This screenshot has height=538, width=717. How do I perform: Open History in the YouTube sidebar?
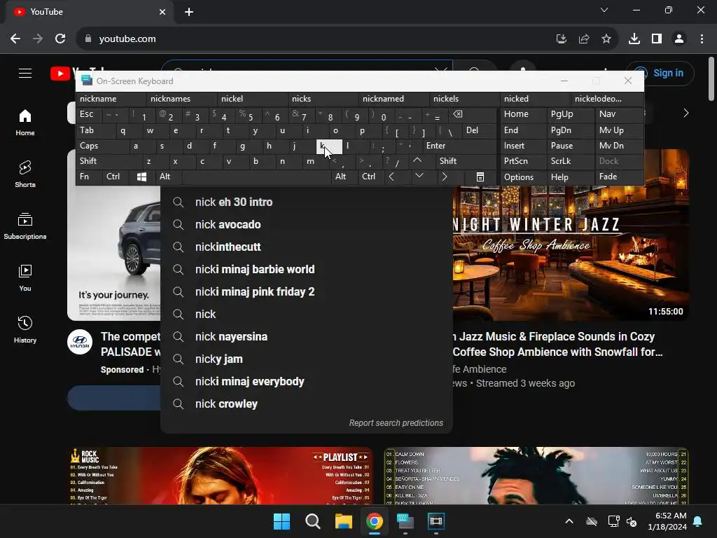click(25, 329)
